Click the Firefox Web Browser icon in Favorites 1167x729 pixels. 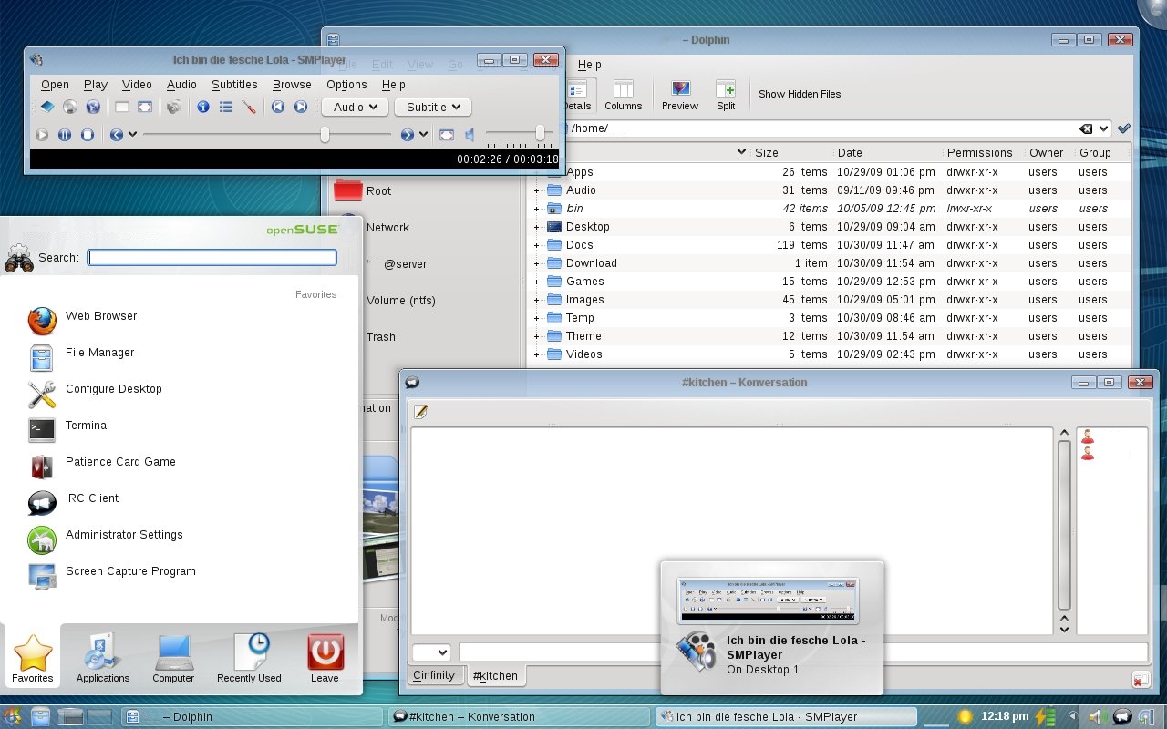coord(42,321)
